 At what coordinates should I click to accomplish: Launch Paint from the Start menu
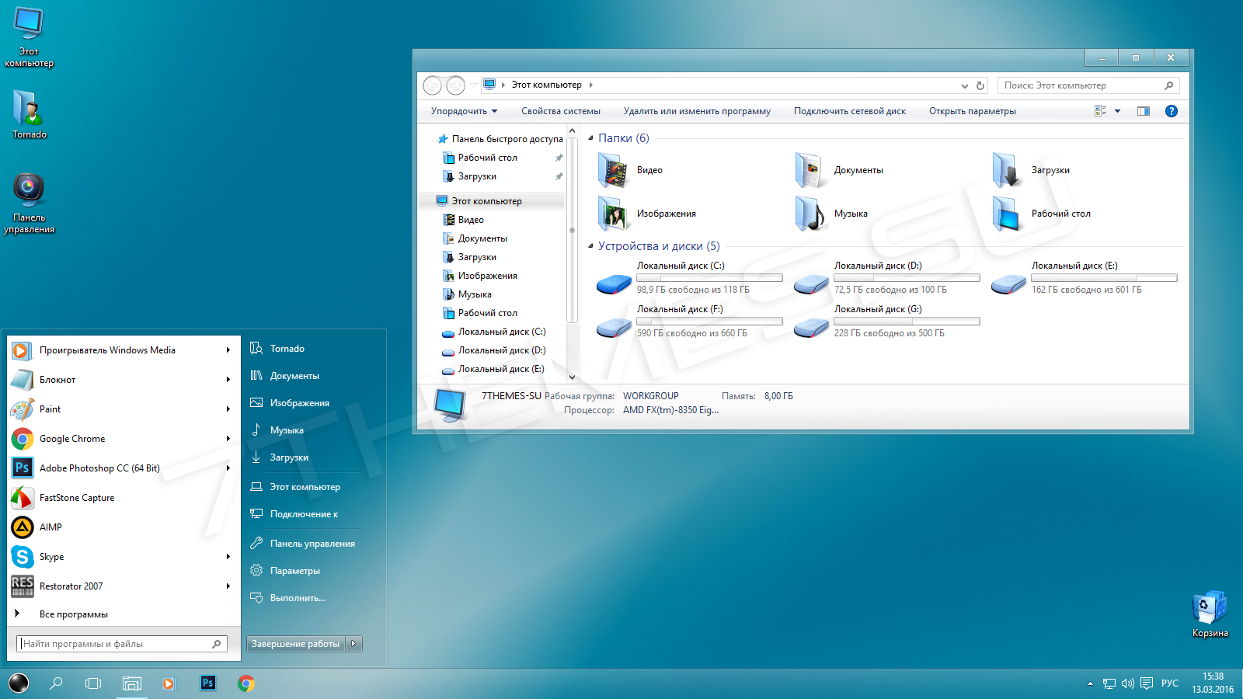click(123, 409)
